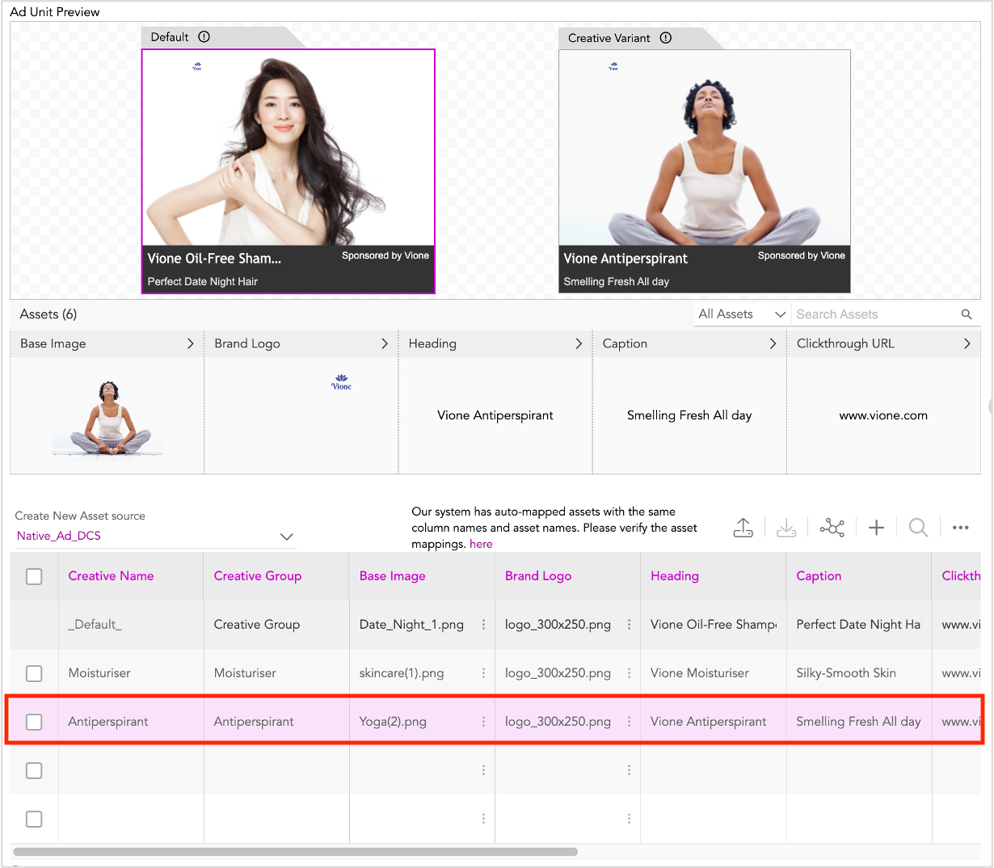
Task: Tick the Moisturiser row checkbox
Action: [34, 673]
